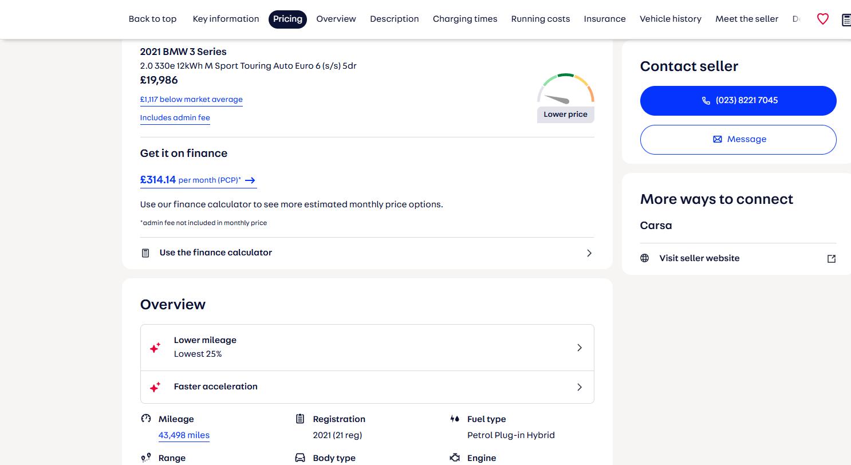This screenshot has height=465, width=851.
Task: Click the finance calculator document icon
Action: [145, 253]
